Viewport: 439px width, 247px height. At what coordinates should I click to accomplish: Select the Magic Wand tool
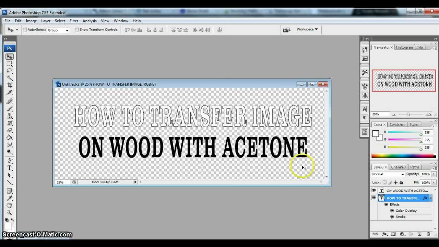(10, 78)
